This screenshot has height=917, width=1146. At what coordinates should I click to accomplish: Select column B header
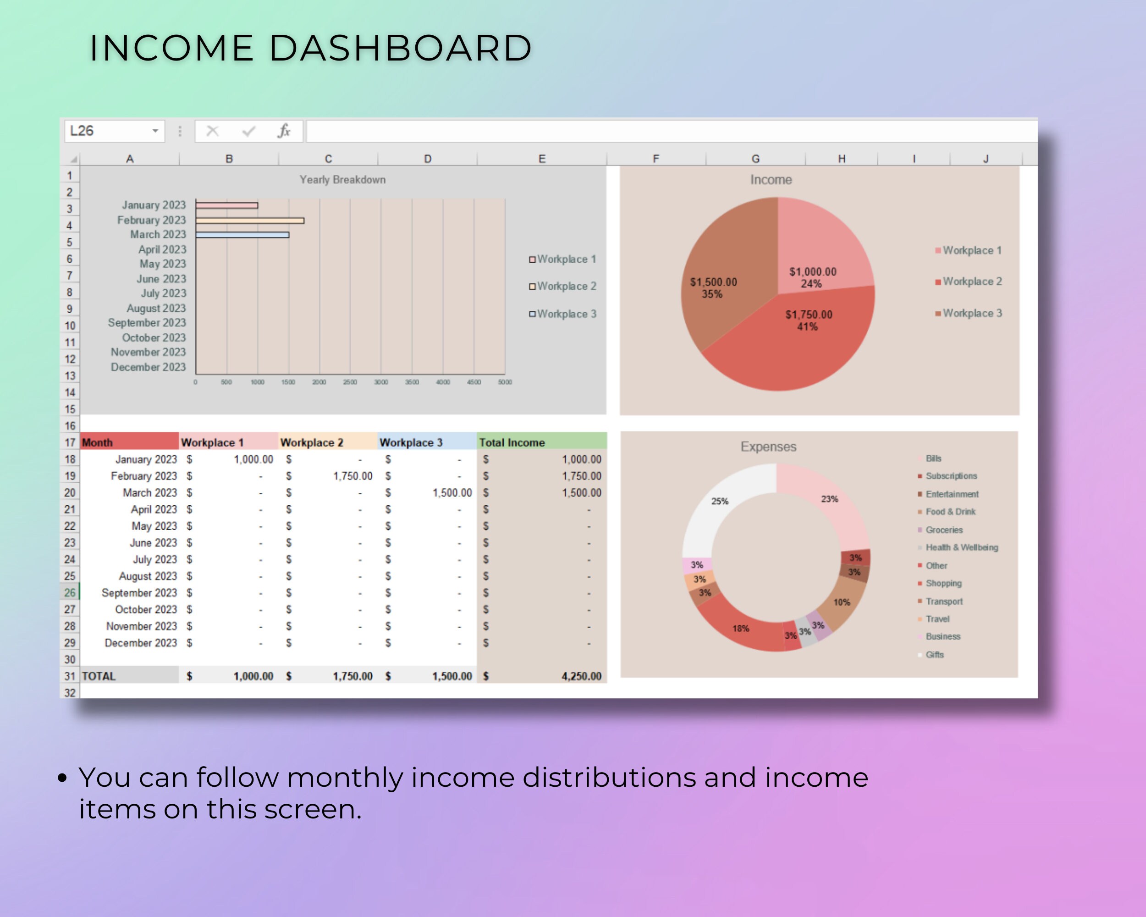pyautogui.click(x=229, y=159)
